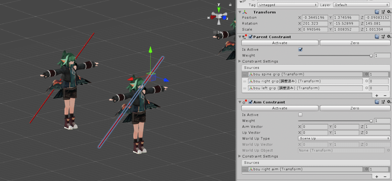
Task: Collapse the Parent Constraint foldout
Action: (x=240, y=37)
